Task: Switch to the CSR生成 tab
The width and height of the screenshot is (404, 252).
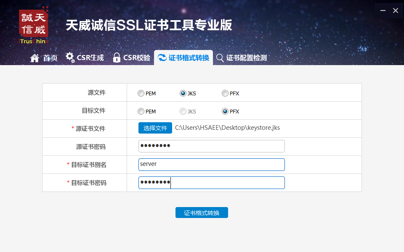Action: [85, 58]
